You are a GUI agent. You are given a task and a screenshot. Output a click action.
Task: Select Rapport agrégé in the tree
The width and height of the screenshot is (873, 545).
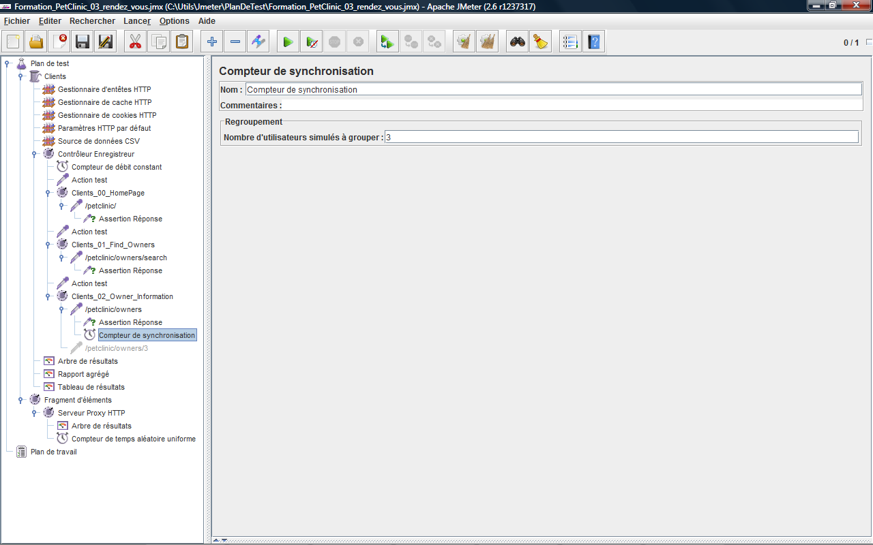(x=83, y=374)
